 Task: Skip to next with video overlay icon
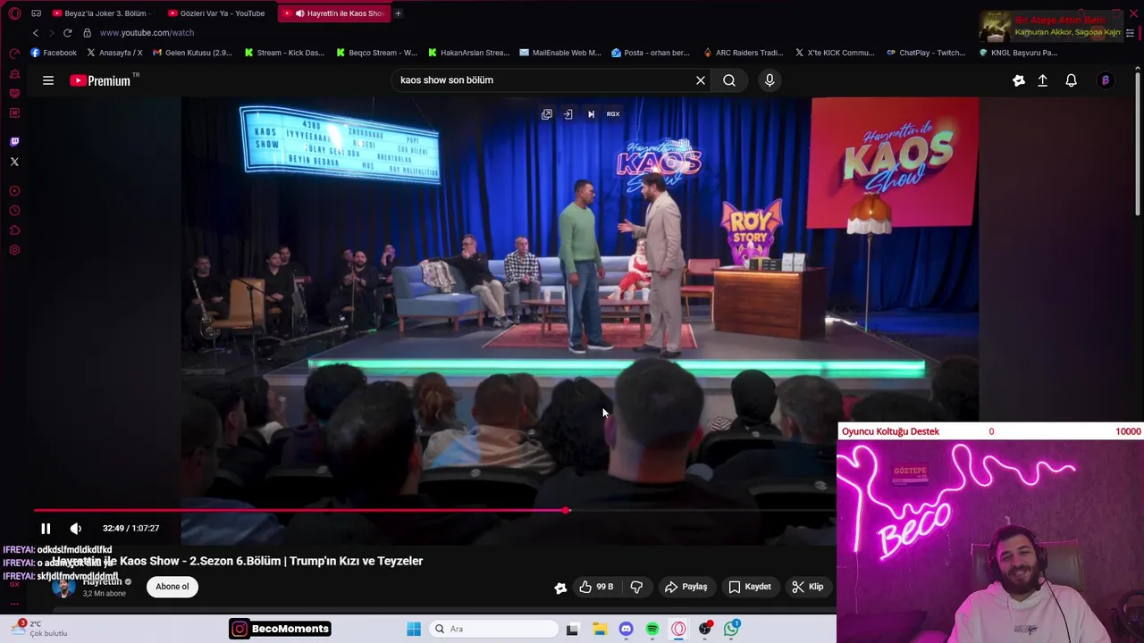[x=590, y=114]
